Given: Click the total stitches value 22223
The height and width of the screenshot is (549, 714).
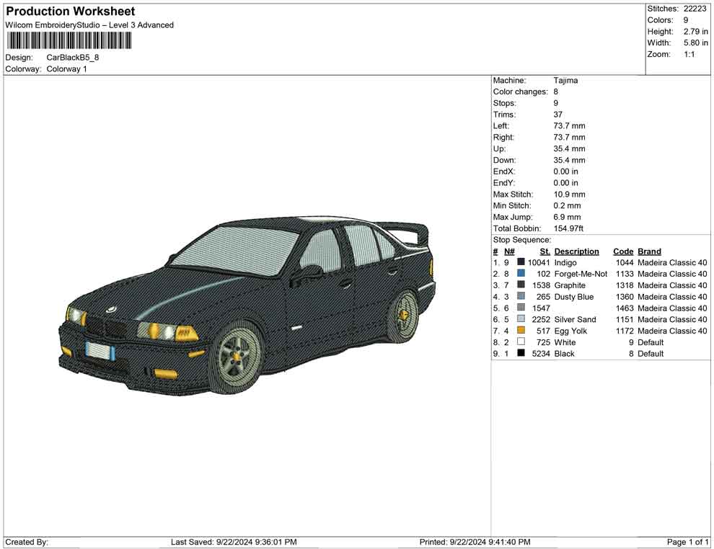Looking at the screenshot, I should click(695, 9).
